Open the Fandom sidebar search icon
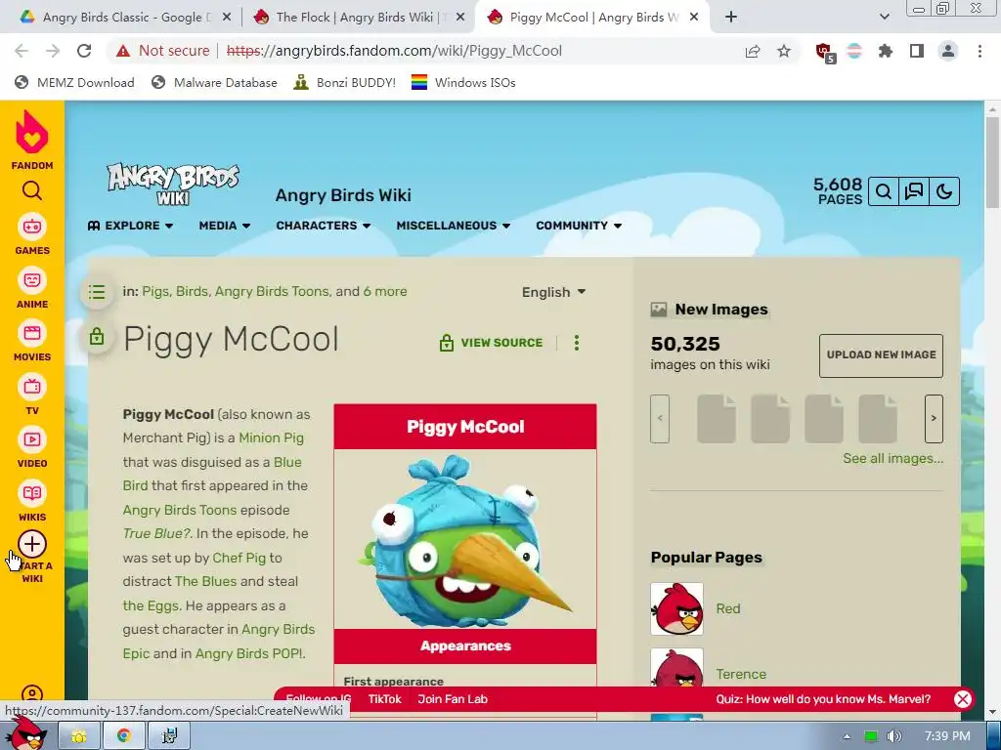The image size is (1001, 750). pos(32,190)
